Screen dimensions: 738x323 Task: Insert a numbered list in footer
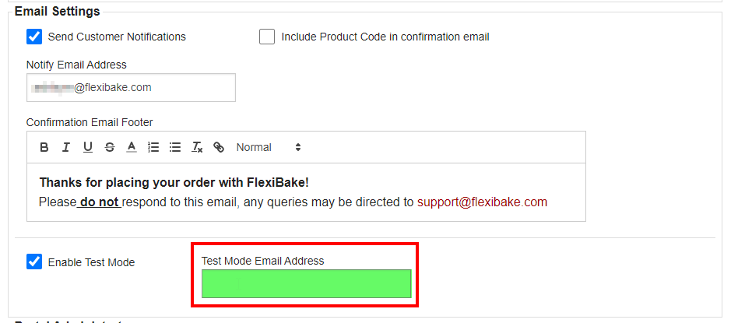pyautogui.click(x=153, y=147)
